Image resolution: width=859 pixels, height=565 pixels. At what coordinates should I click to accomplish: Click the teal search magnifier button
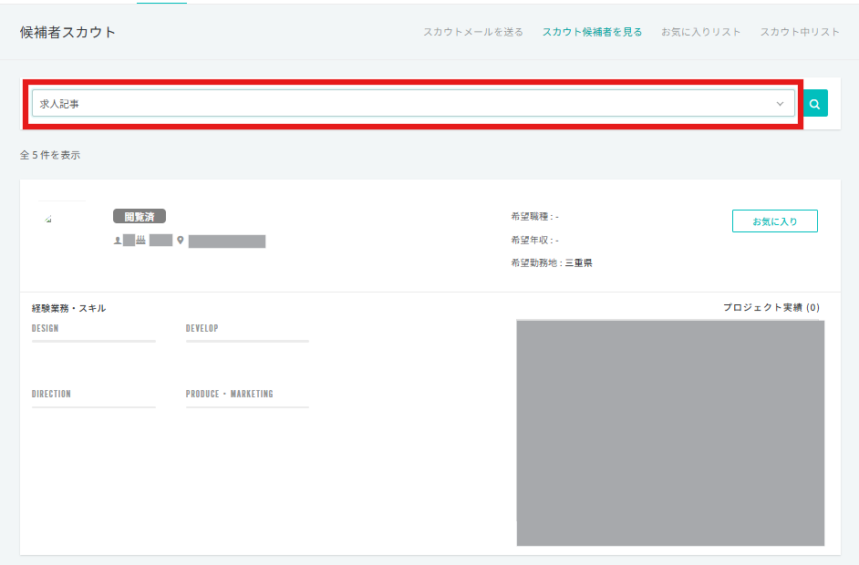click(815, 104)
